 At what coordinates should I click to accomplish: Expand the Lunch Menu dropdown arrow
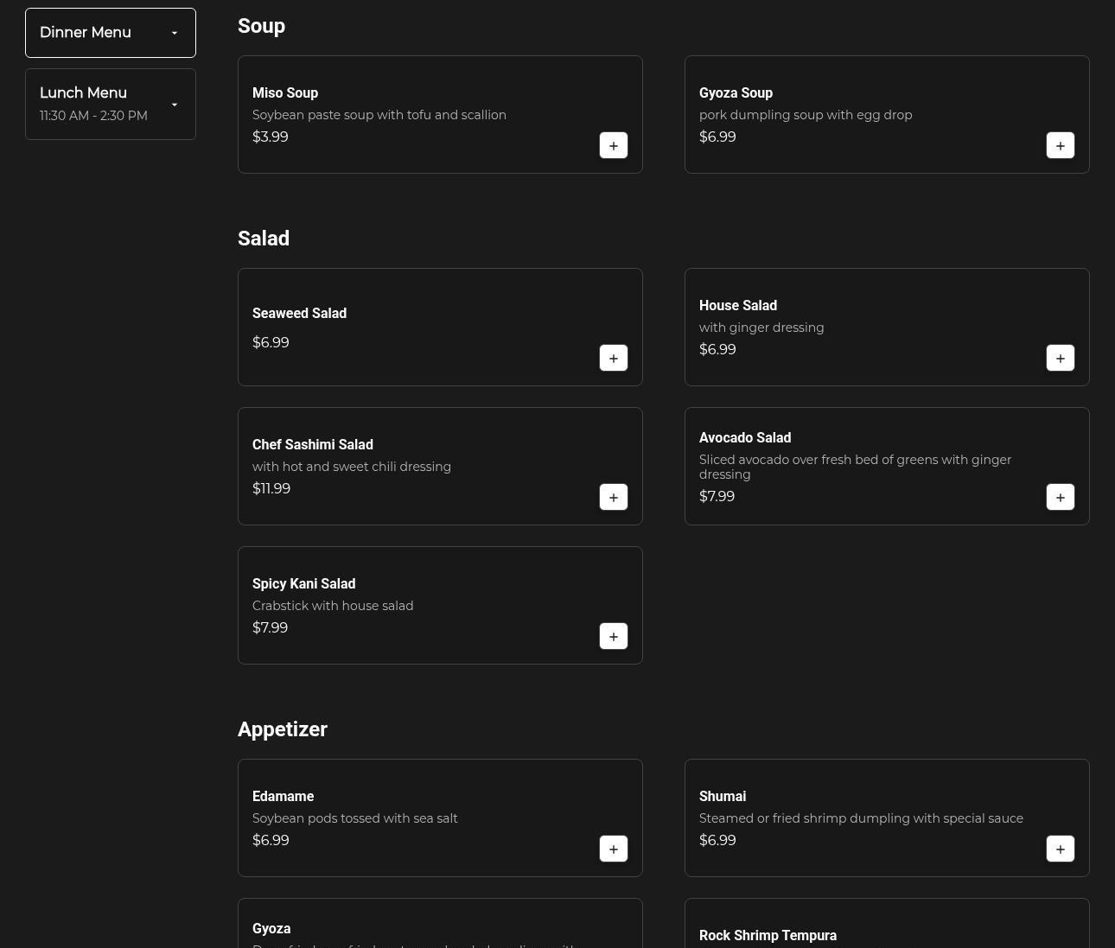(175, 105)
